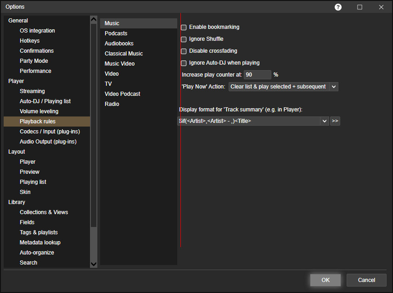
Task: Select Skin under Layout
Action: [25, 192]
